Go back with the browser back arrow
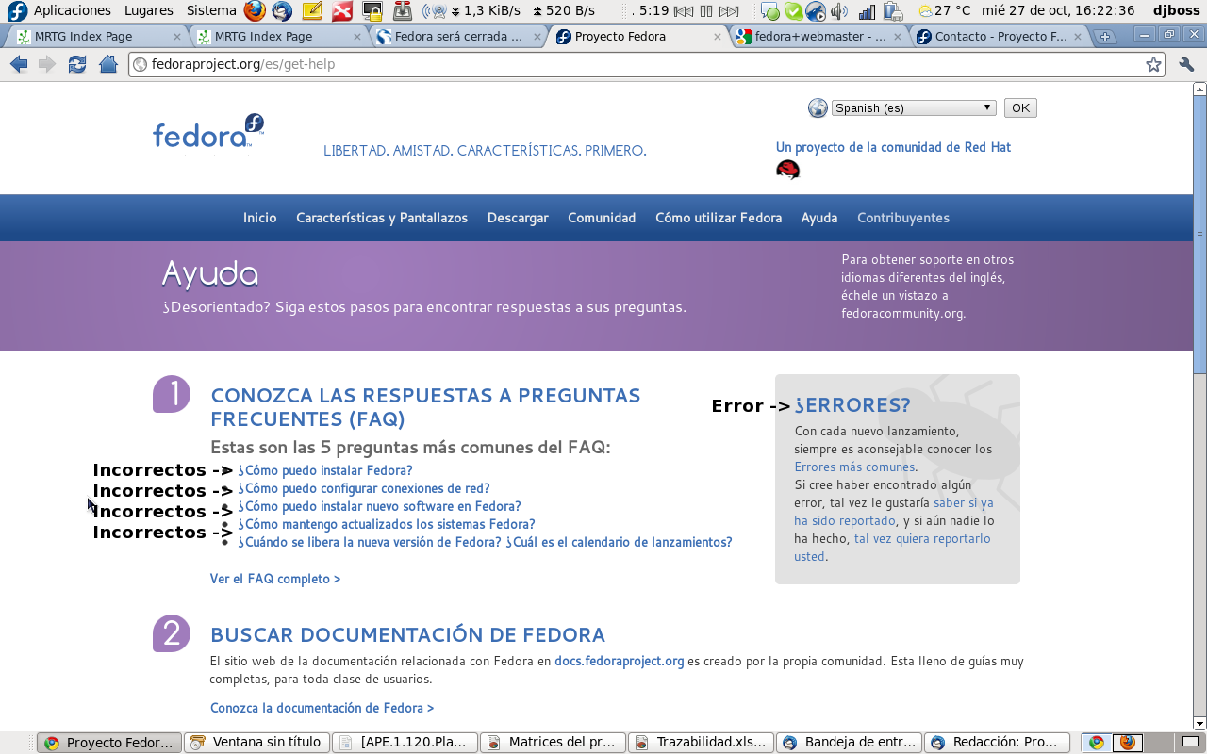The width and height of the screenshot is (1207, 754). 18,64
